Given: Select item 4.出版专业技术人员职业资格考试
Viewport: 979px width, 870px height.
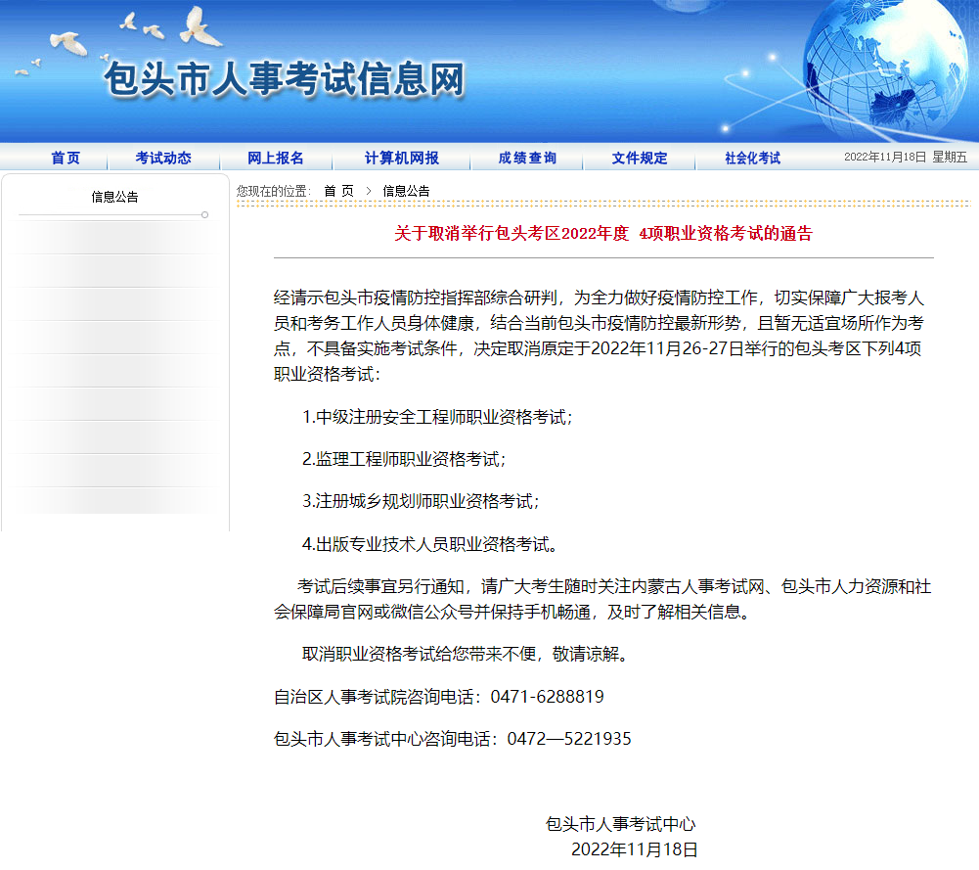Looking at the screenshot, I should 430,544.
